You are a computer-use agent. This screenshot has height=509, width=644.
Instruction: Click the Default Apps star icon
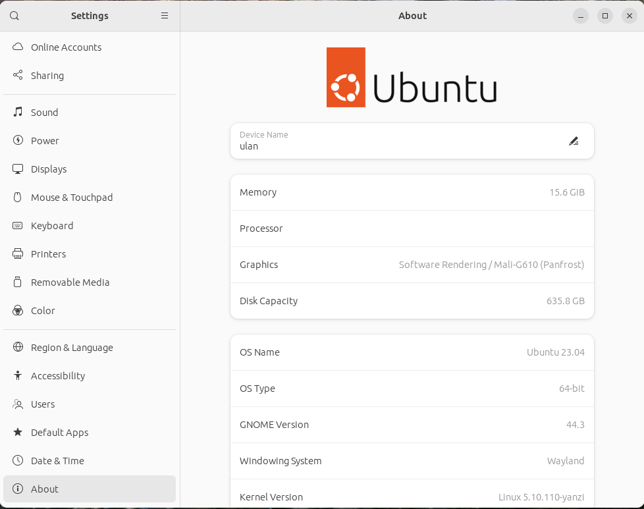18,432
